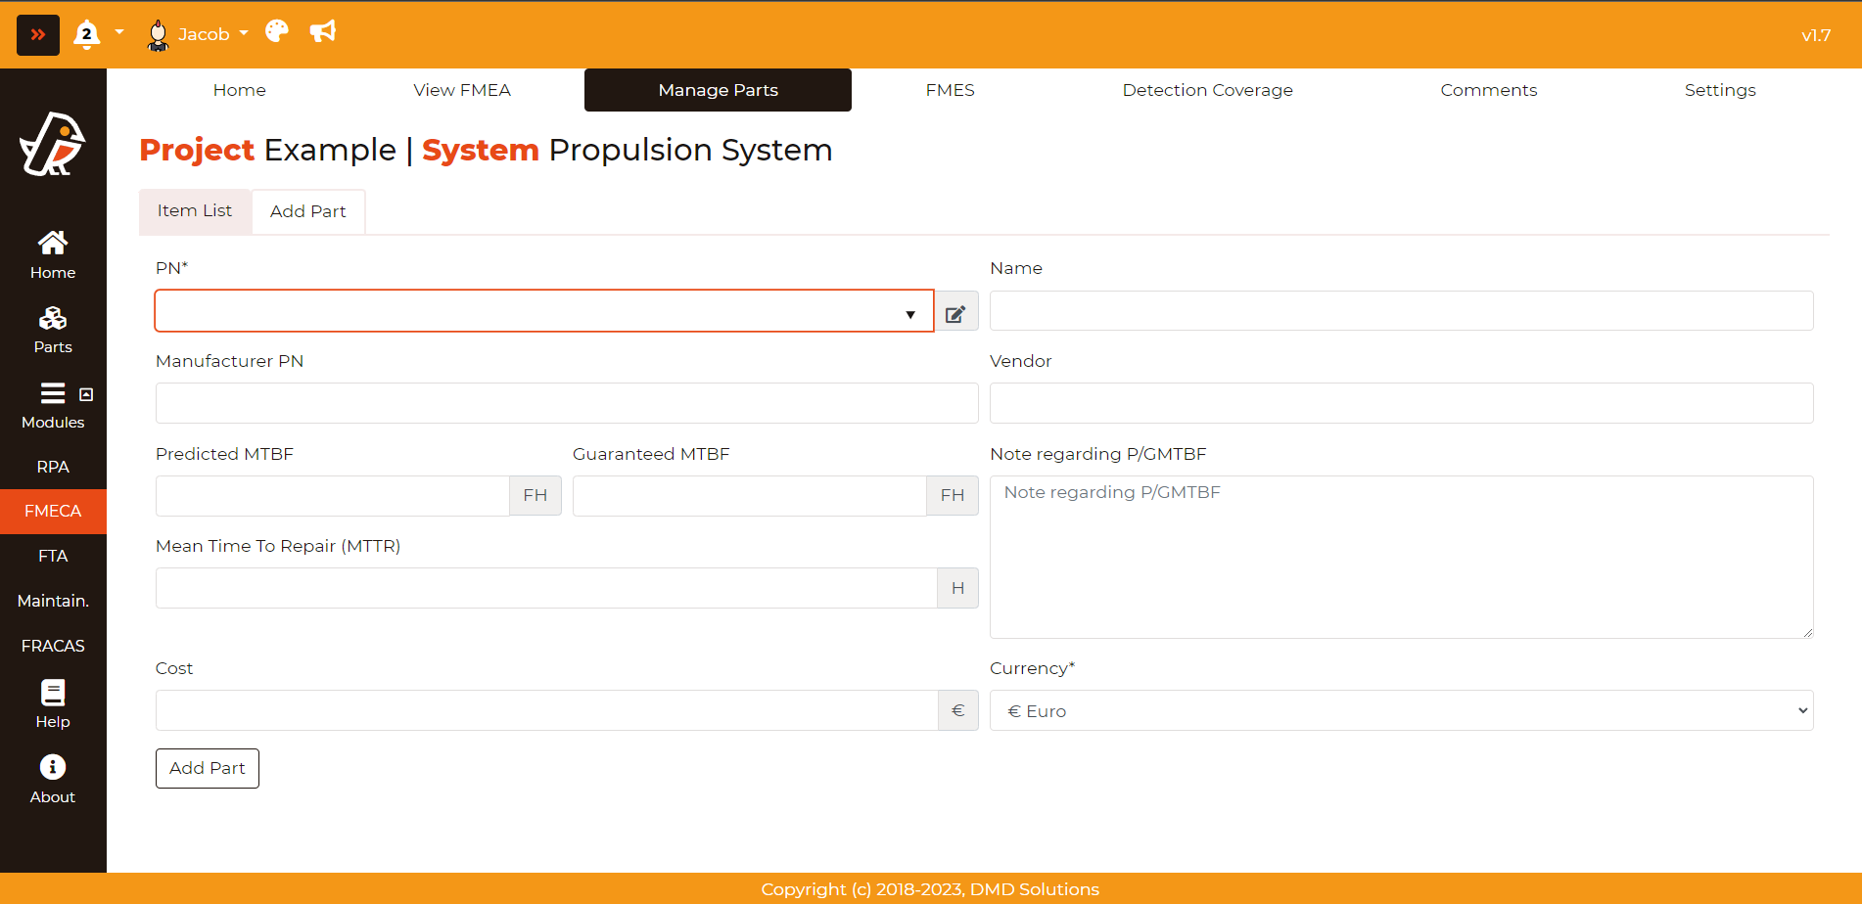This screenshot has width=1862, height=904.
Task: Click the edit icon beside PN field
Action: [x=955, y=313]
